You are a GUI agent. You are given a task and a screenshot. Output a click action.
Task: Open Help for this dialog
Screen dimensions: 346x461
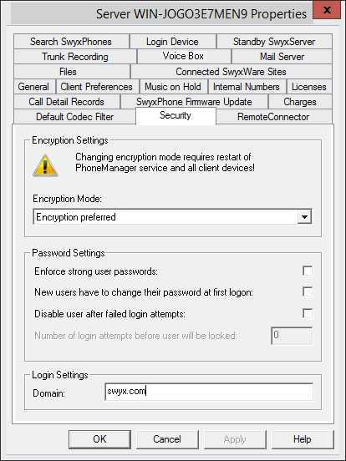(x=303, y=439)
